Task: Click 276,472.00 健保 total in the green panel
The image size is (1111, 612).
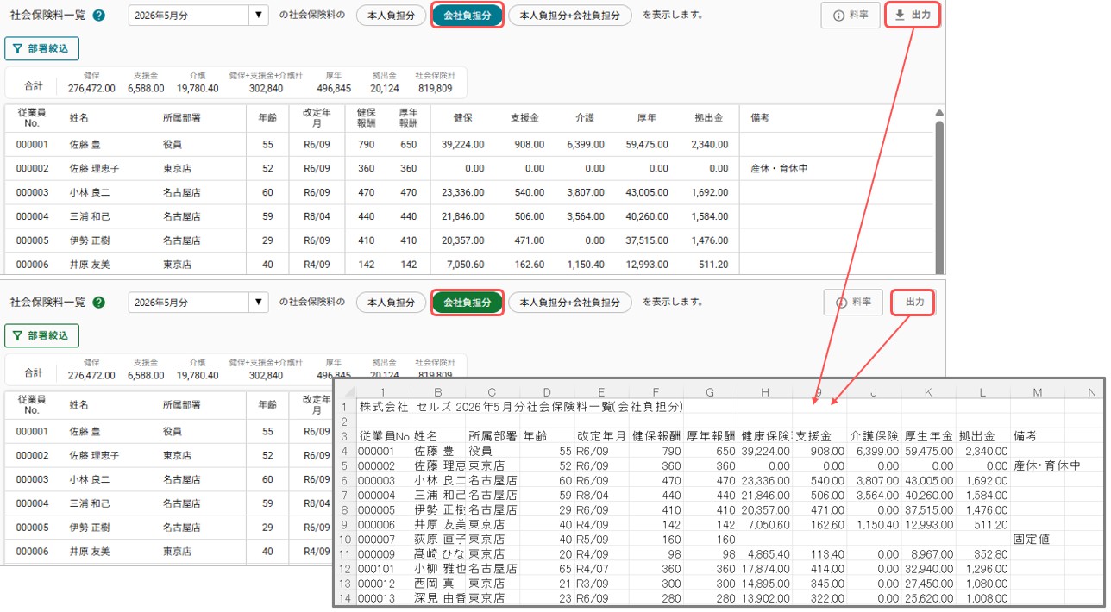Action: [x=91, y=375]
